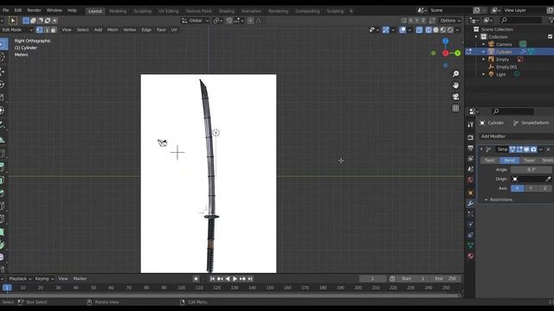
Task: Click the play animation button
Action: coord(235,279)
